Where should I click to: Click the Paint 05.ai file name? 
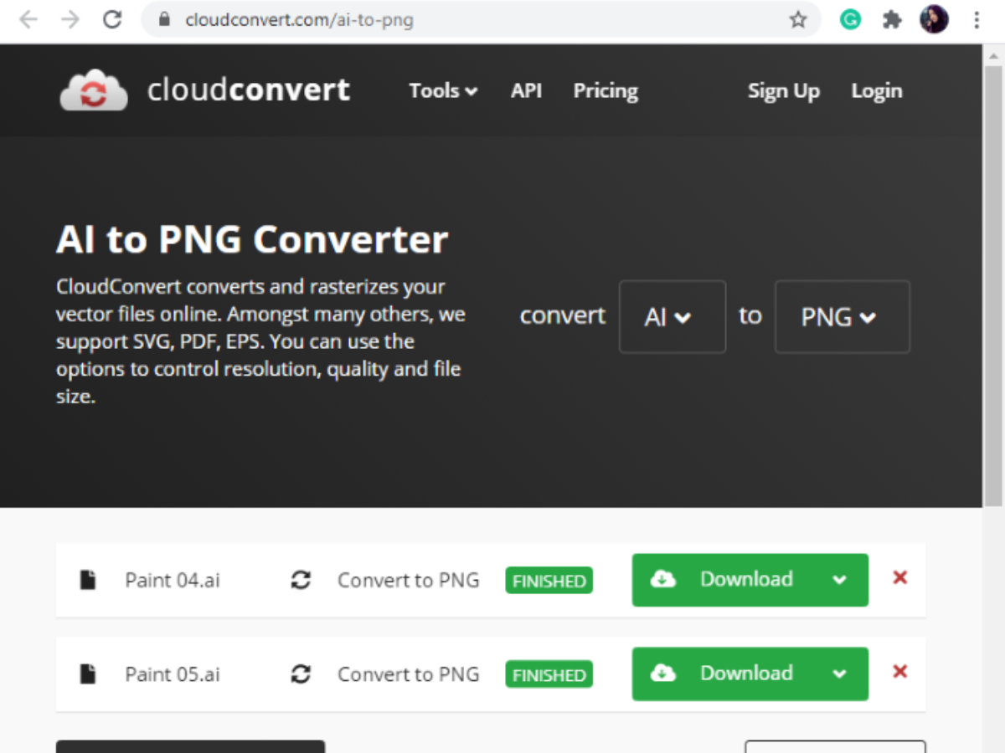coord(173,674)
